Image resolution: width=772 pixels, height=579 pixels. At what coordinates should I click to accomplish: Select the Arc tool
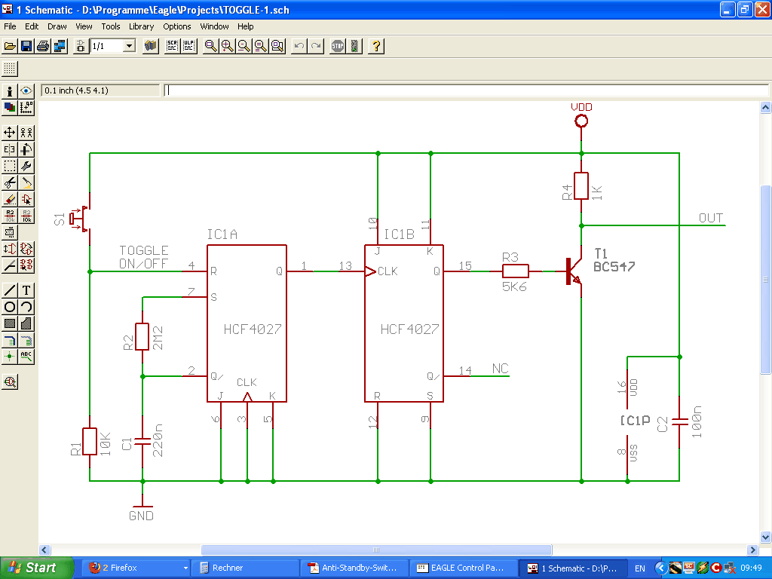tap(26, 308)
